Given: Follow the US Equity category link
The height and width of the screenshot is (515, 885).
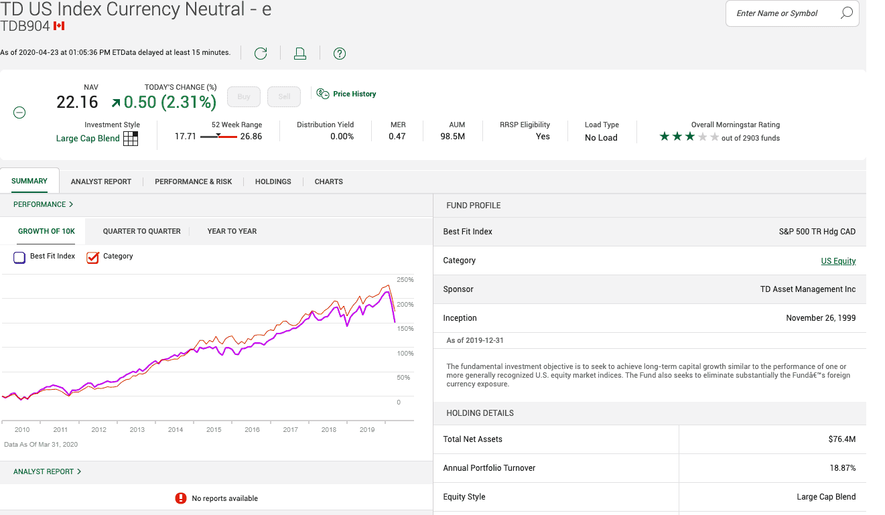Looking at the screenshot, I should click(x=838, y=261).
